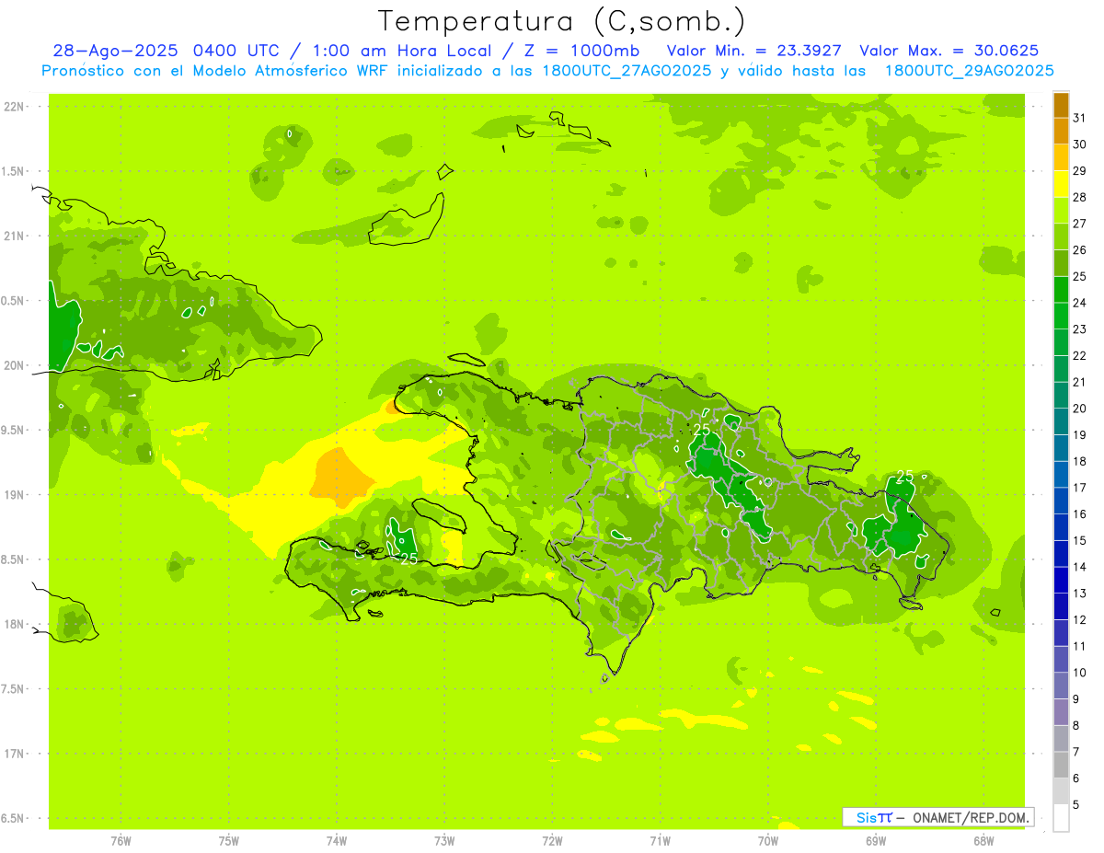Click the 19N latitude label
This screenshot has height=853, width=1104.
[13, 495]
